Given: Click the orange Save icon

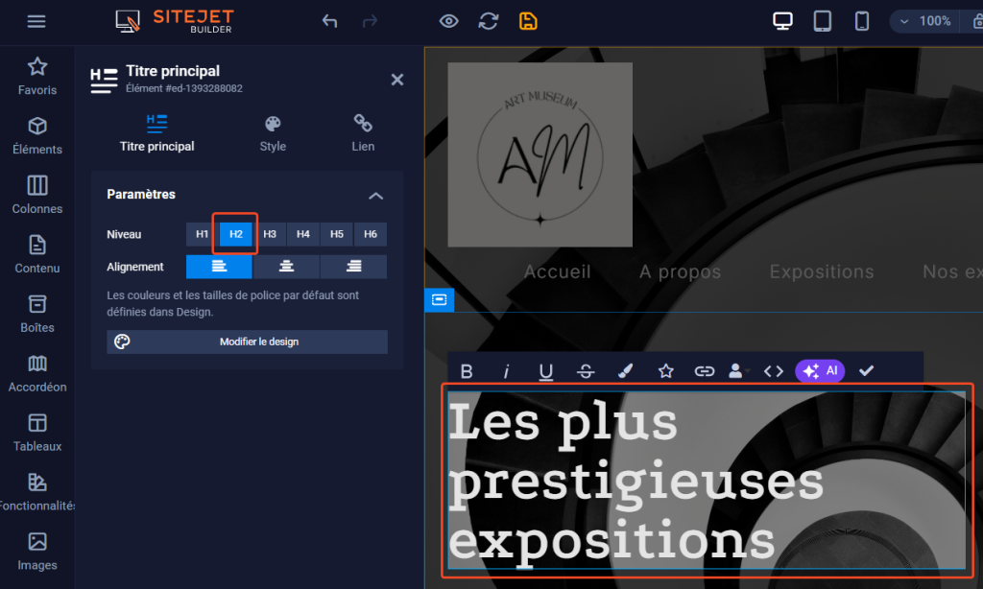Looking at the screenshot, I should pos(528,20).
